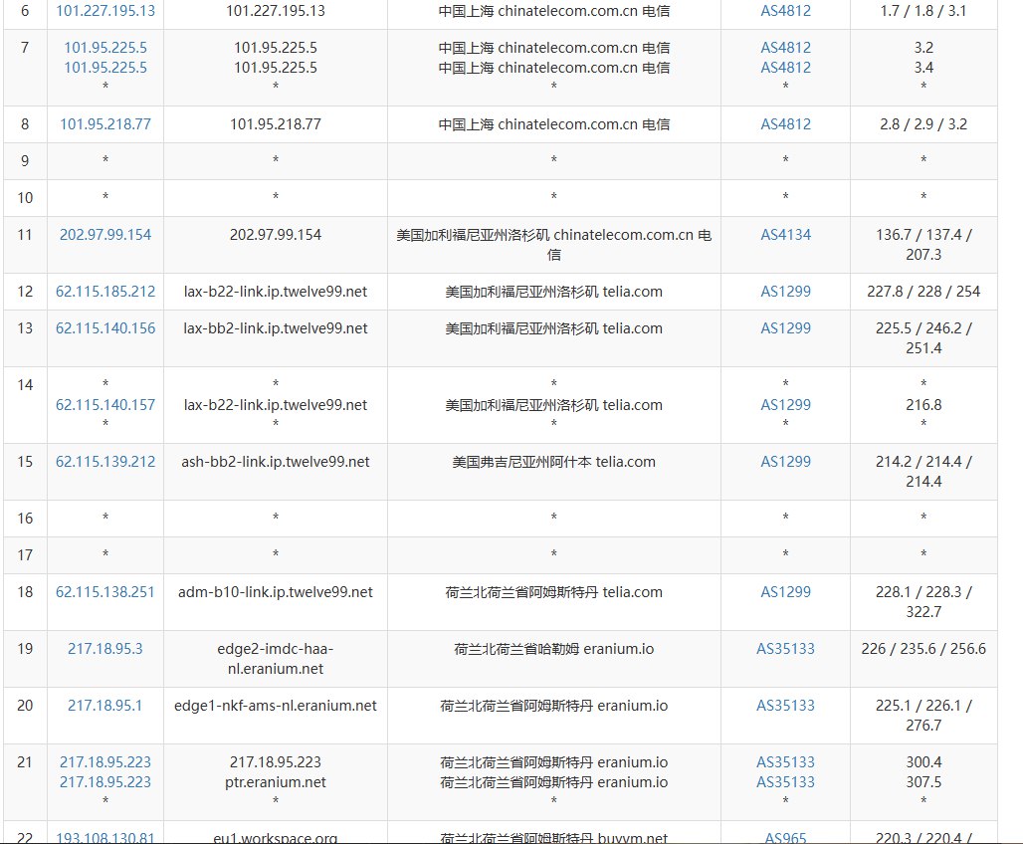Open IP link 62.115.138.251 on hop 18
Viewport: 1023px width, 844px height.
tap(104, 591)
